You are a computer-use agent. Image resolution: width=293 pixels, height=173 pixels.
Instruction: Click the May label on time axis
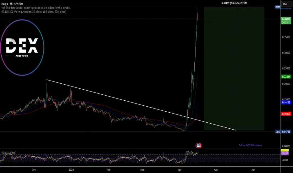(x=216, y=170)
